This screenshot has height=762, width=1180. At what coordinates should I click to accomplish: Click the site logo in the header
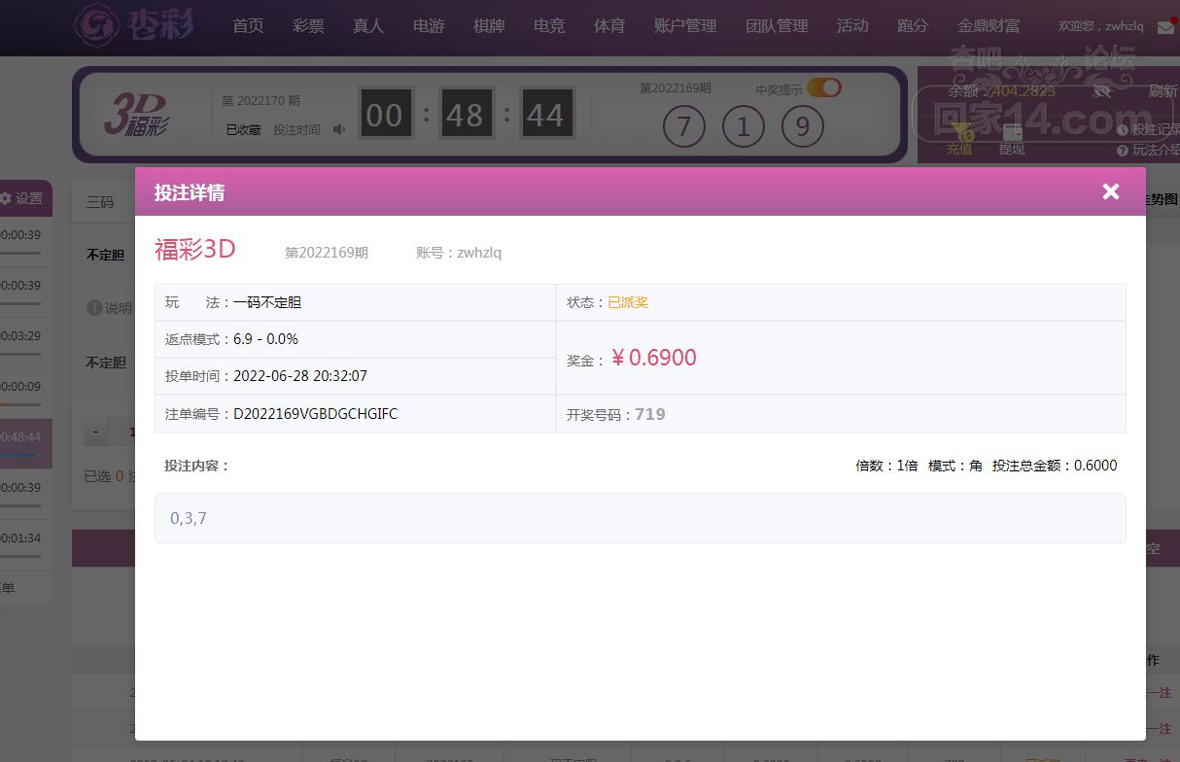(x=136, y=25)
